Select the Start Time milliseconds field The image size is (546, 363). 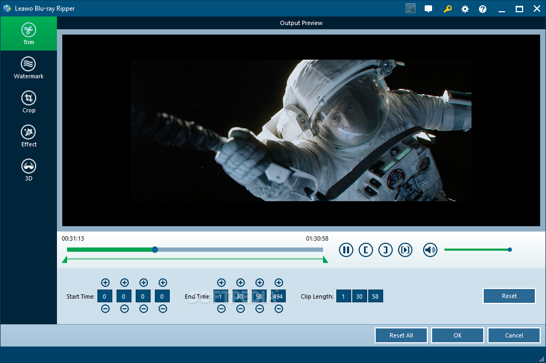point(162,296)
